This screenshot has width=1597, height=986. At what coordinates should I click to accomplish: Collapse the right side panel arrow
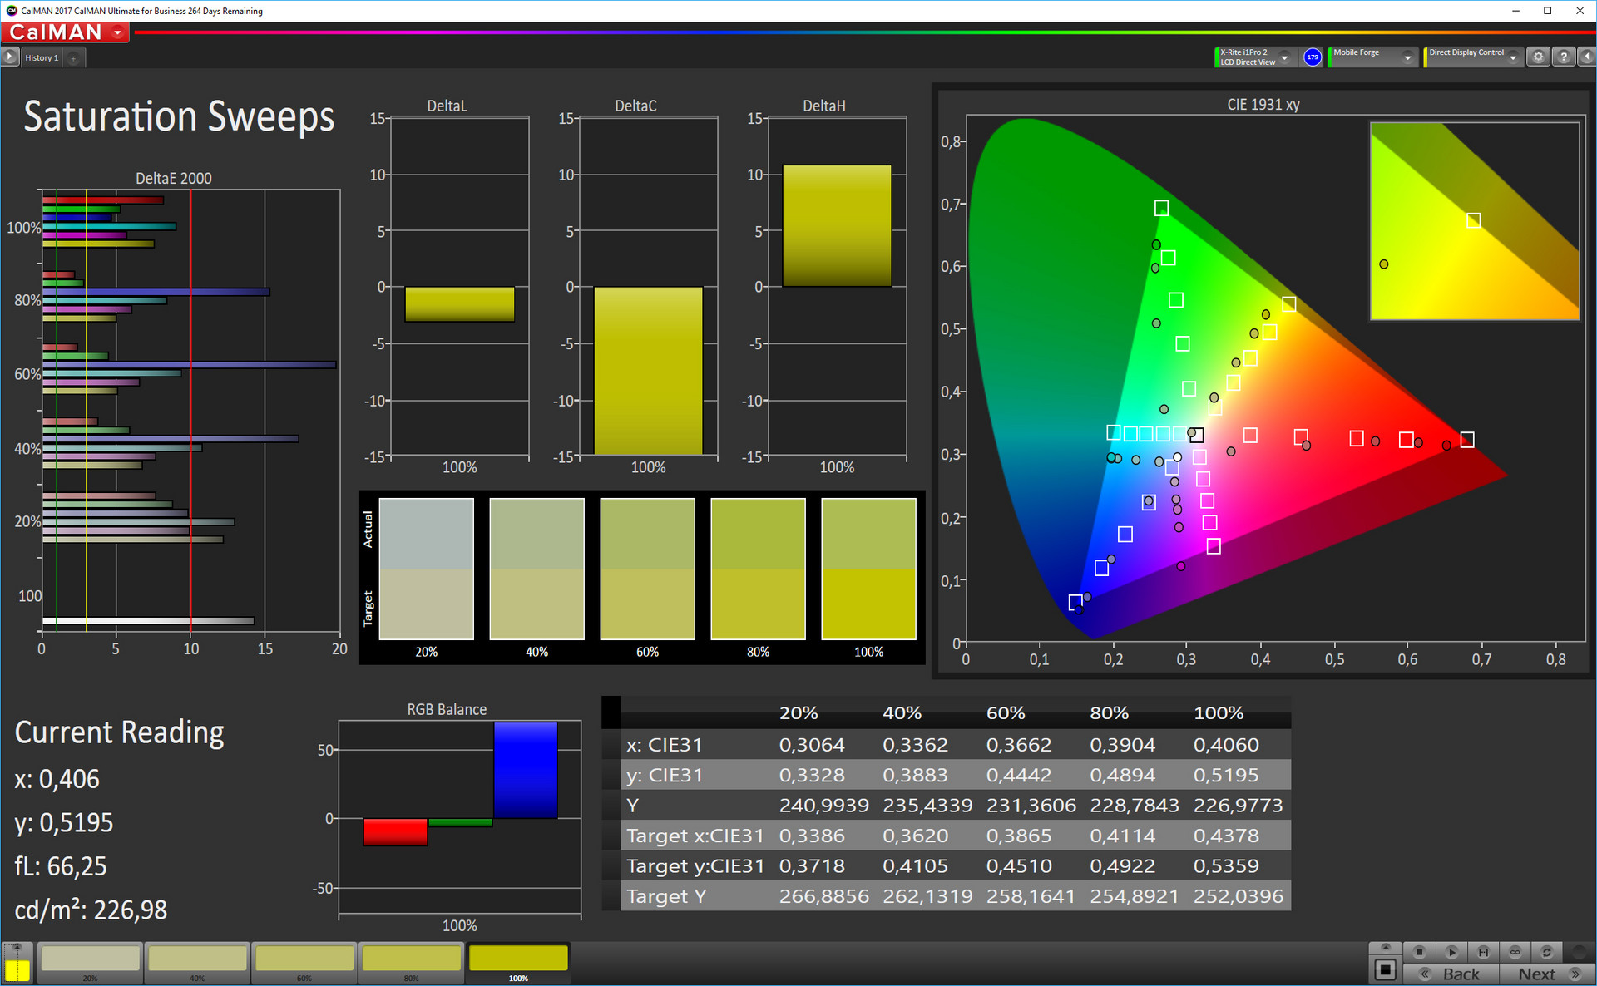tap(1587, 57)
